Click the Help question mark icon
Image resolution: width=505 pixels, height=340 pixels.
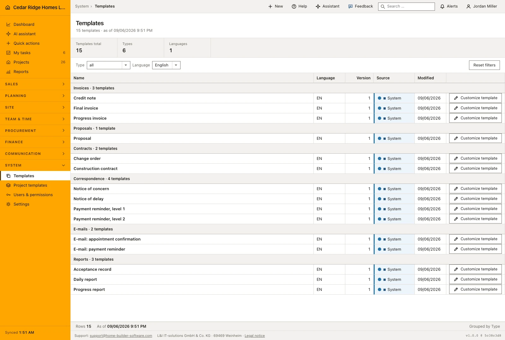pyautogui.click(x=294, y=6)
